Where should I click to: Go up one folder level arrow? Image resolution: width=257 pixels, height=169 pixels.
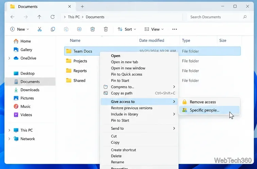pyautogui.click(x=39, y=17)
